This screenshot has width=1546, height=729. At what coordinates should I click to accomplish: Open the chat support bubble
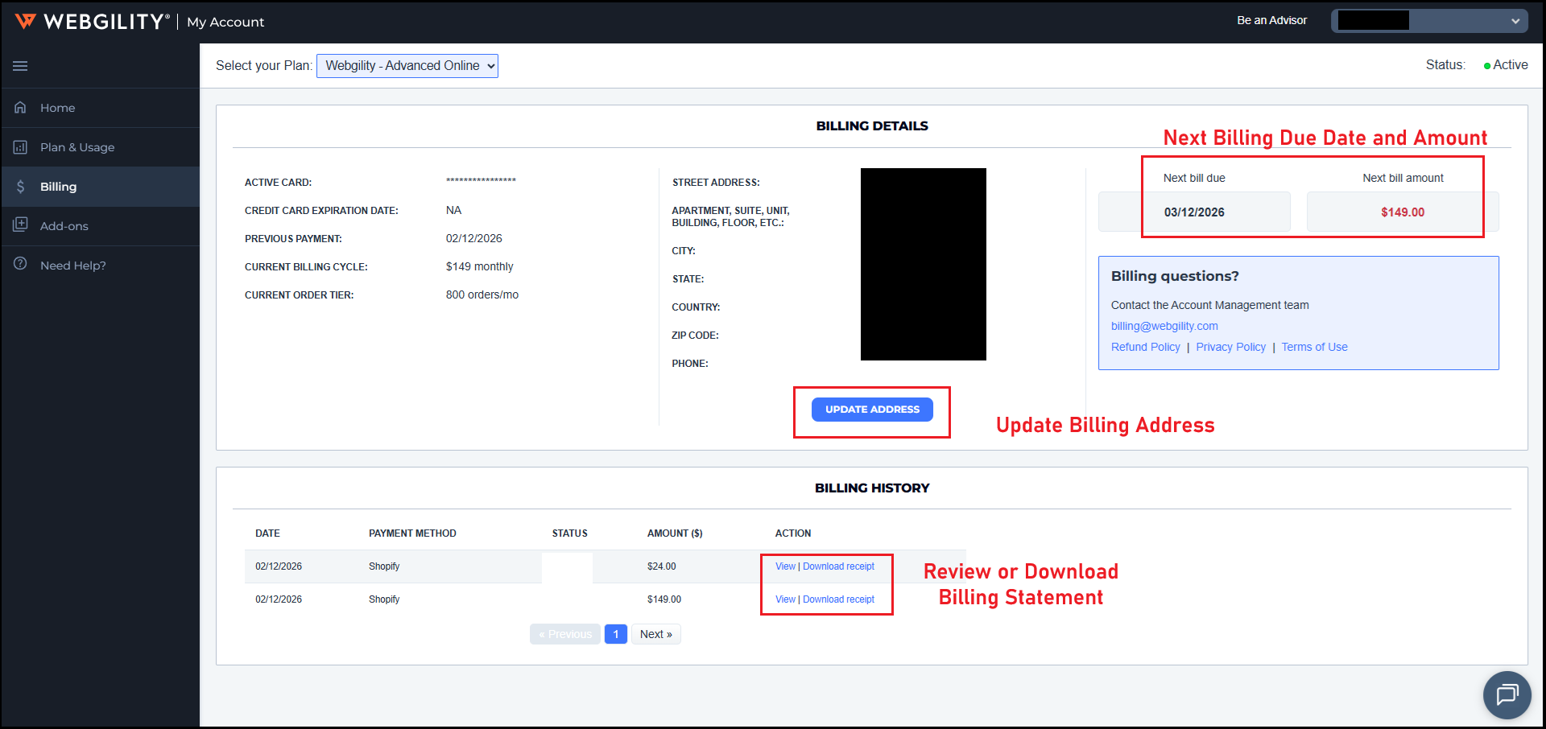1507,694
